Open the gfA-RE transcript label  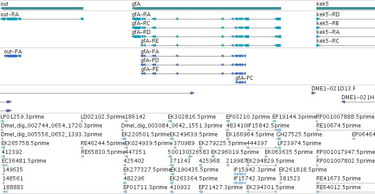click(x=150, y=41)
